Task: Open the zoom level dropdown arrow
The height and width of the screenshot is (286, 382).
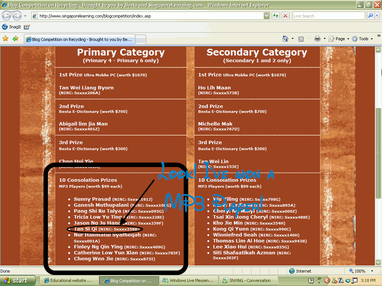Action: coord(372,271)
